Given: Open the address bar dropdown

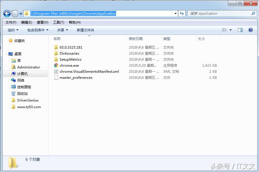Looking at the screenshot, I should click(x=175, y=13).
